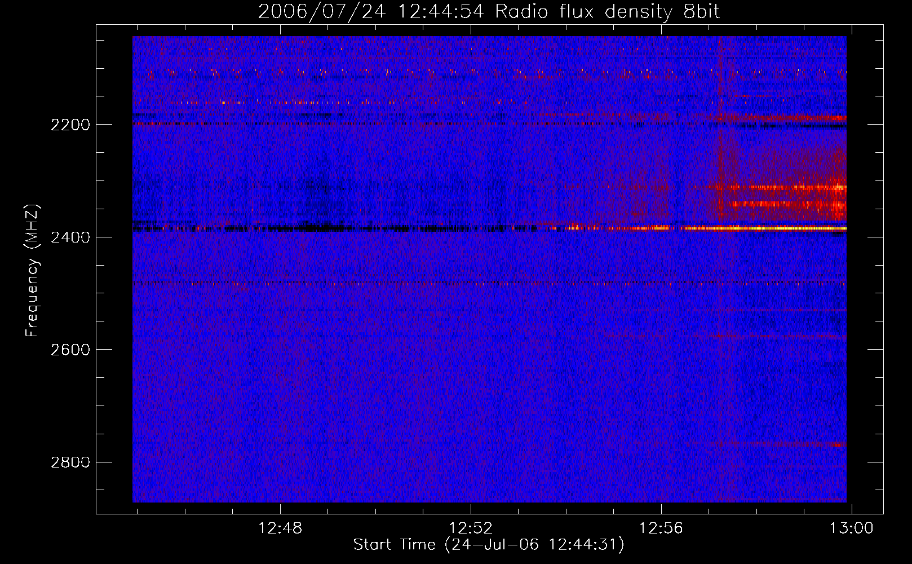This screenshot has width=912, height=564.
Task: Click the 13:00 time tick label
Action: tap(851, 528)
